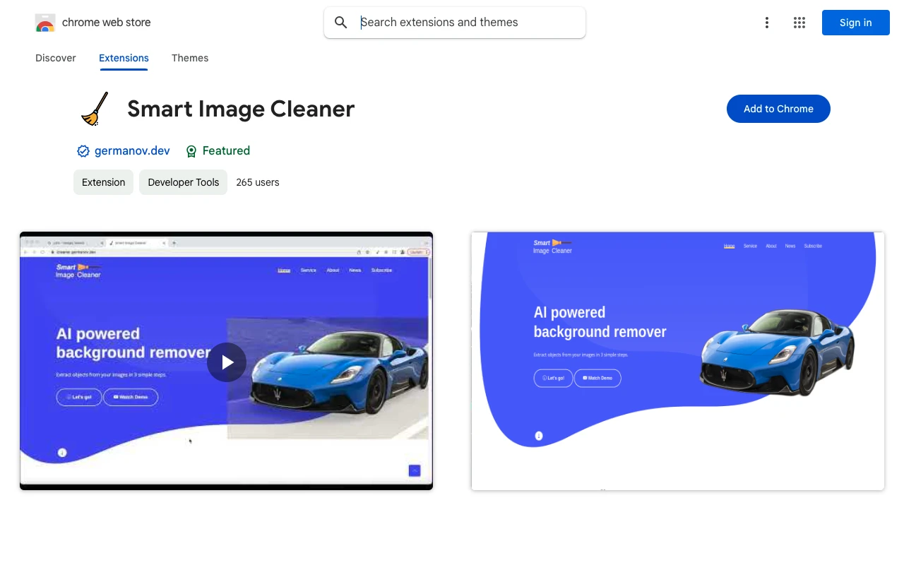Open the three-dot overflow menu

(767, 23)
